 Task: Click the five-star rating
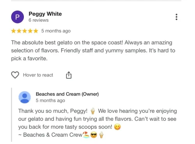click(x=25, y=31)
